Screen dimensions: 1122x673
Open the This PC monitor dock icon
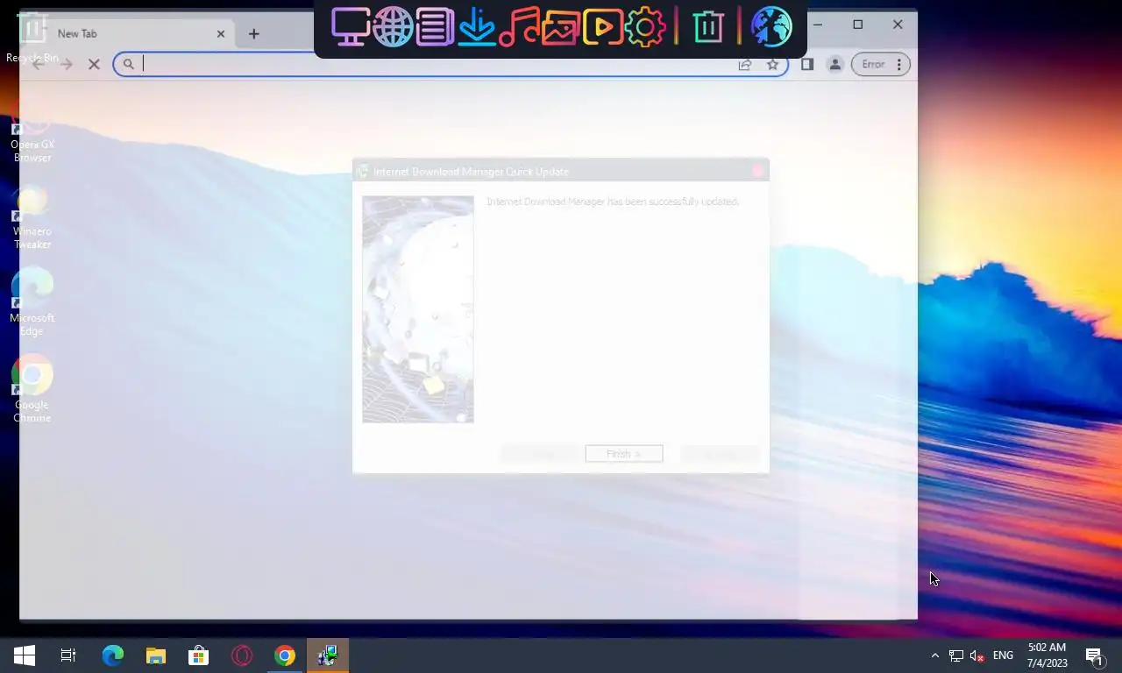point(350,26)
